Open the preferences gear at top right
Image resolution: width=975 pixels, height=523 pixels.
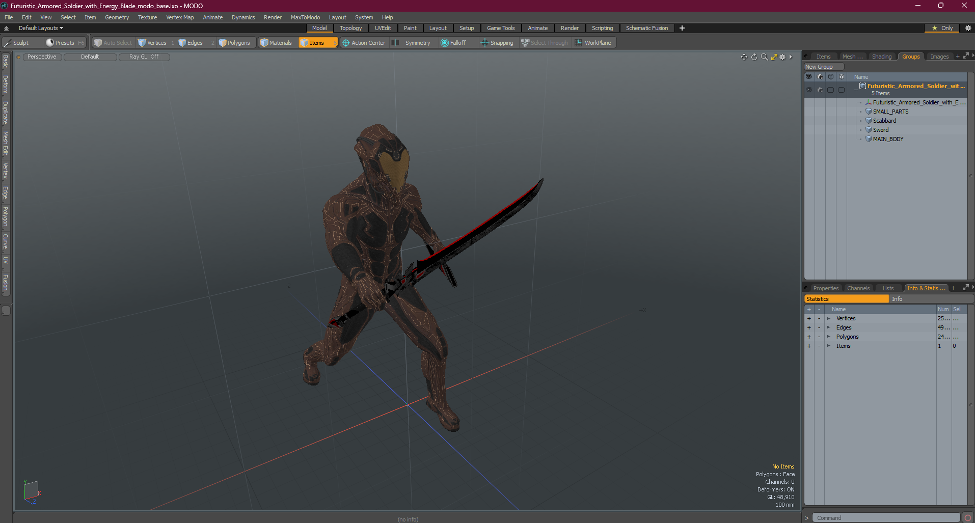[968, 28]
